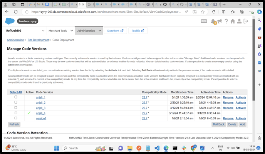Tick the version1 checkbox
The image size is (265, 154).
pos(16,118)
